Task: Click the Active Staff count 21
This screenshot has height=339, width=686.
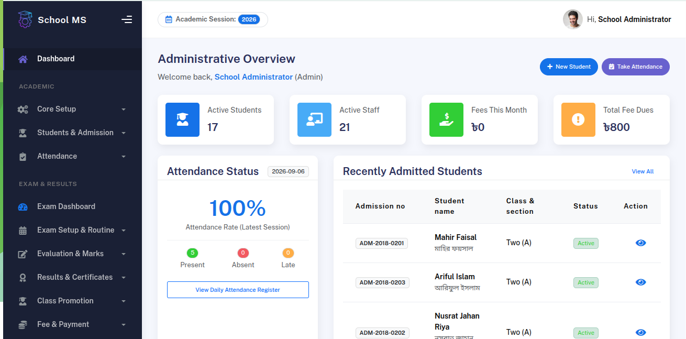Action: point(345,127)
